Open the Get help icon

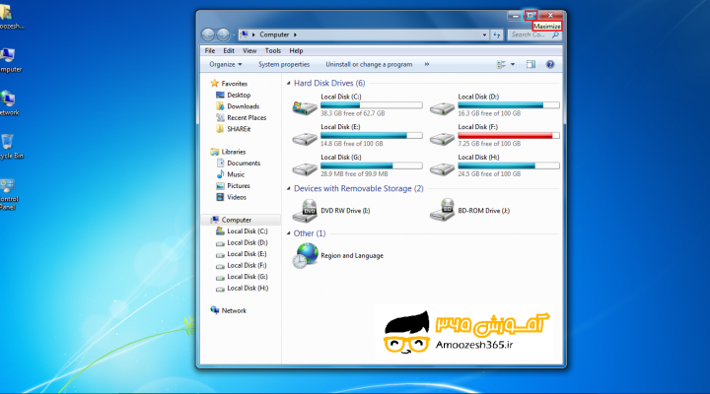pos(549,64)
